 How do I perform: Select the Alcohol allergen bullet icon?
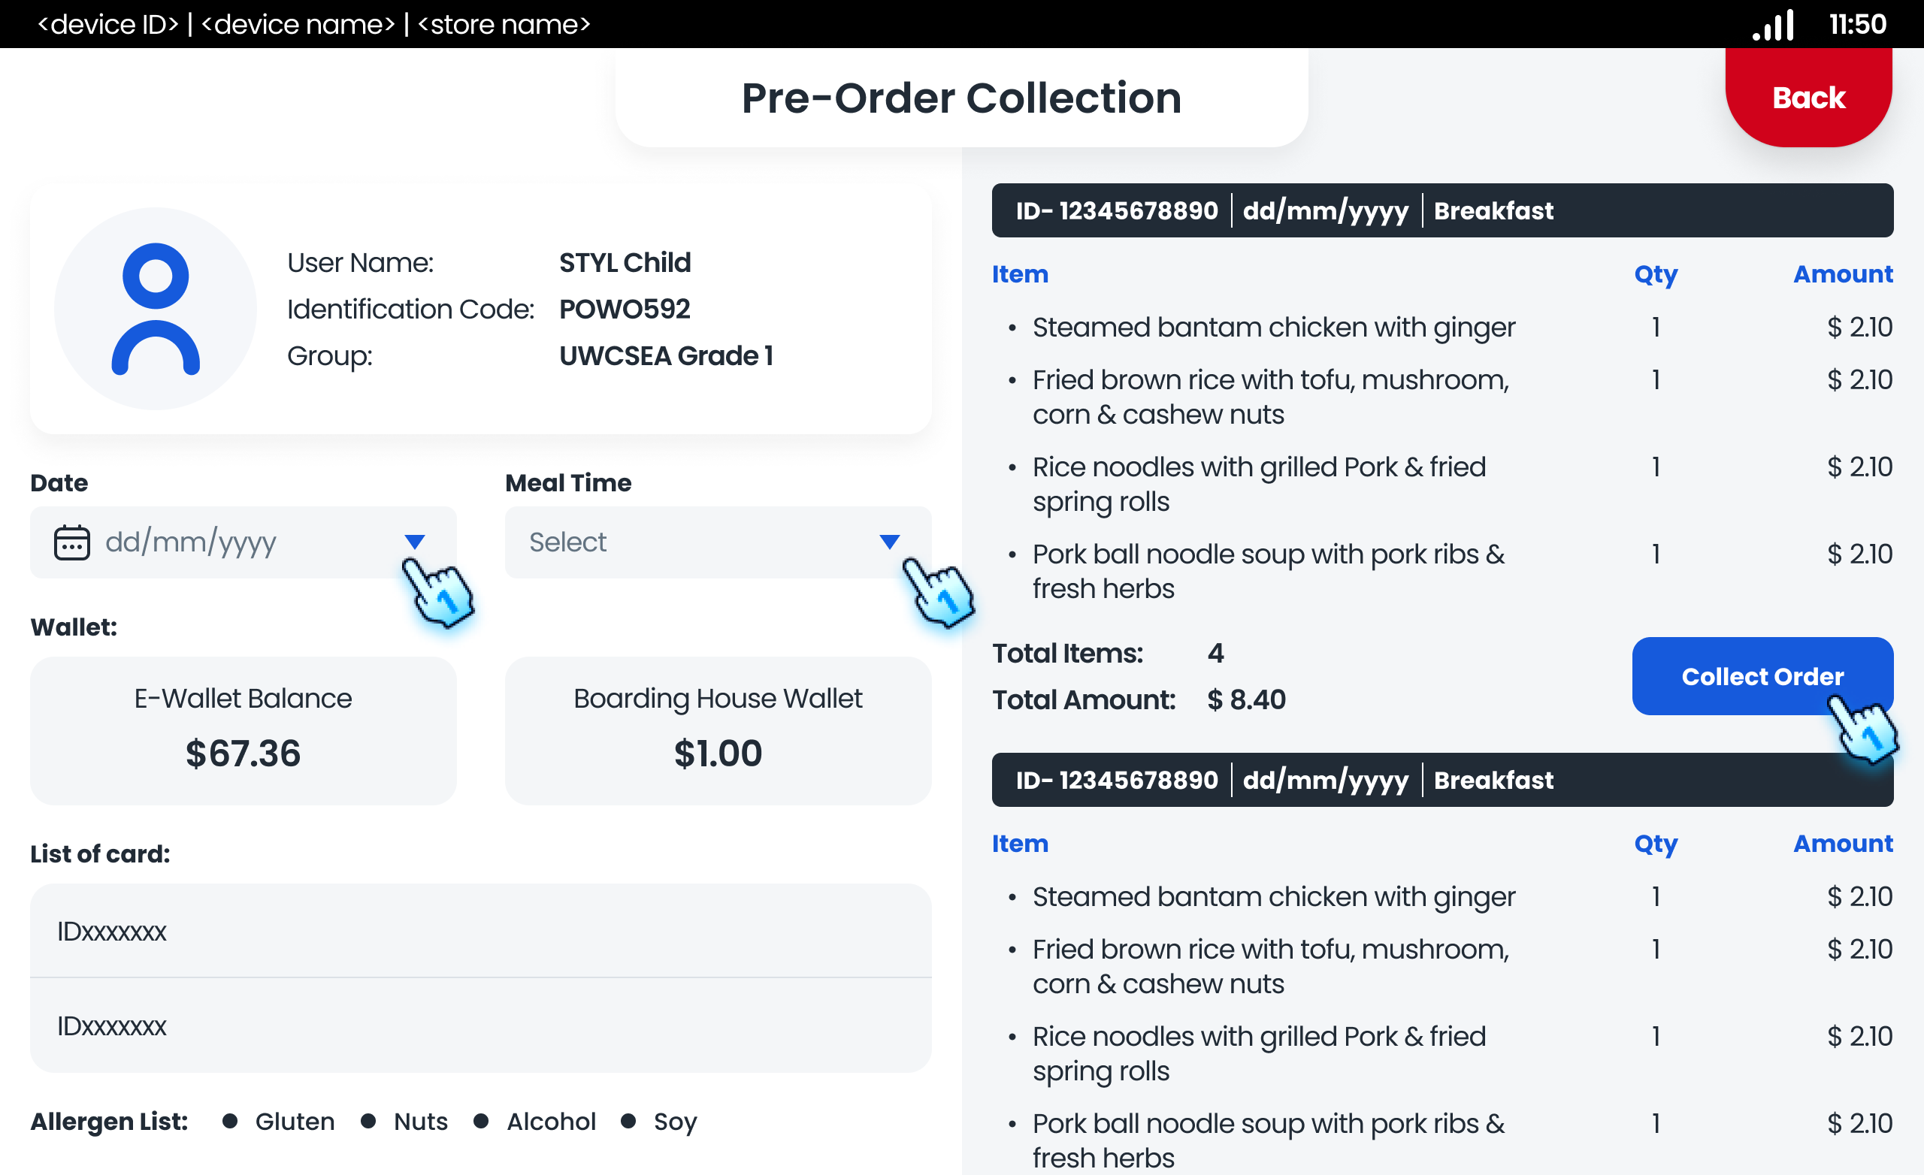[482, 1121]
